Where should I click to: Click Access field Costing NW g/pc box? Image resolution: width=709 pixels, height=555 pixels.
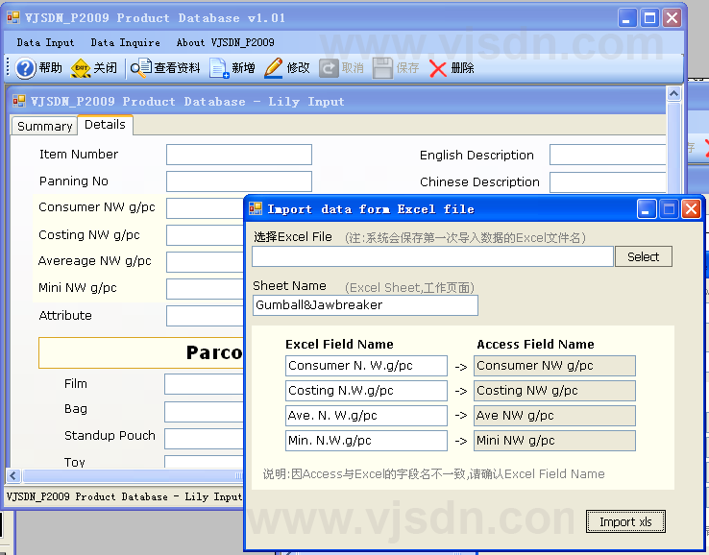[x=554, y=391]
